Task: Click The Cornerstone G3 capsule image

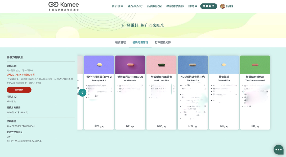Action: [255, 64]
